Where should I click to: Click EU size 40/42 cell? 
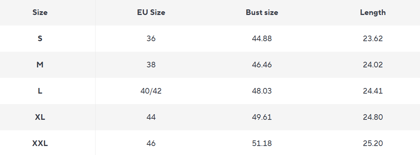click(x=151, y=91)
